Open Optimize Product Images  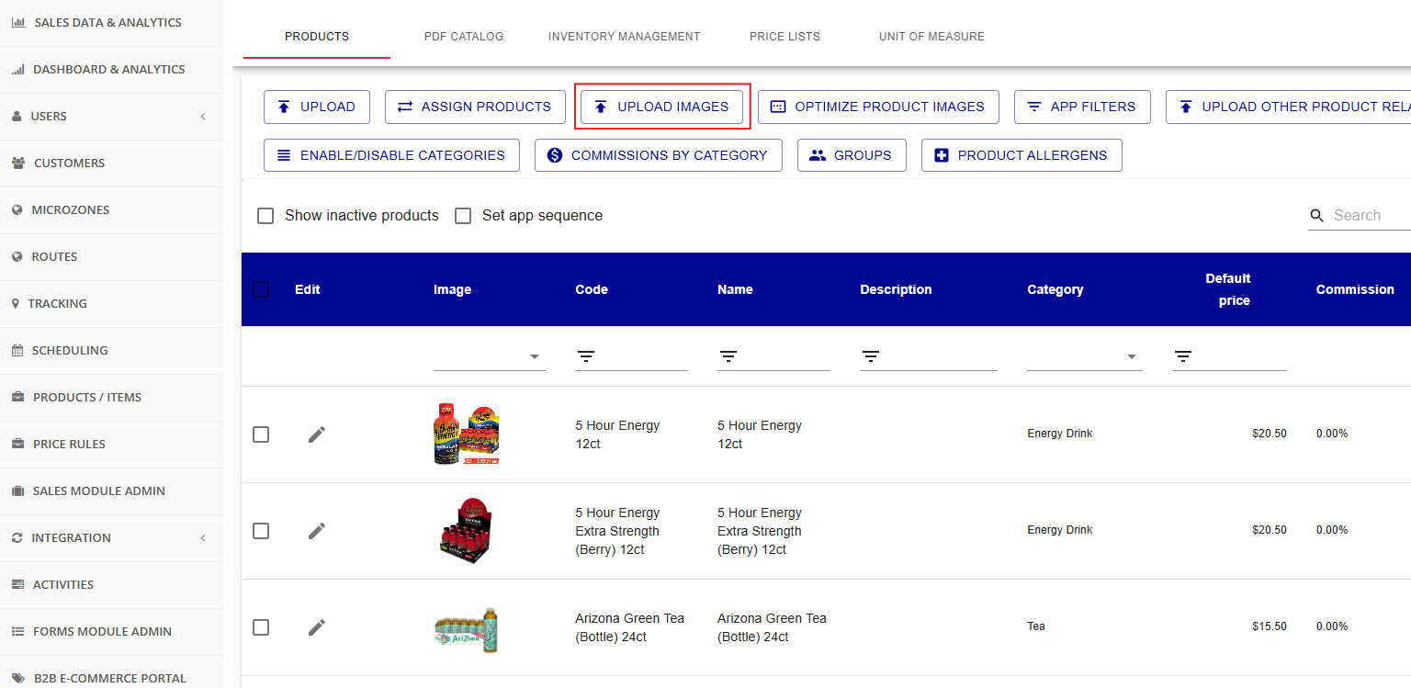click(878, 107)
